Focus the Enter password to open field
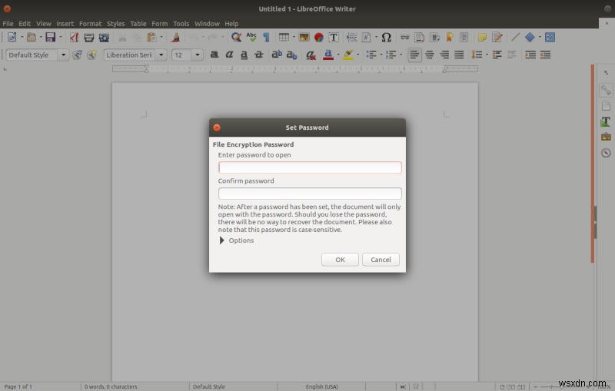This screenshot has height=391, width=615. coord(310,167)
